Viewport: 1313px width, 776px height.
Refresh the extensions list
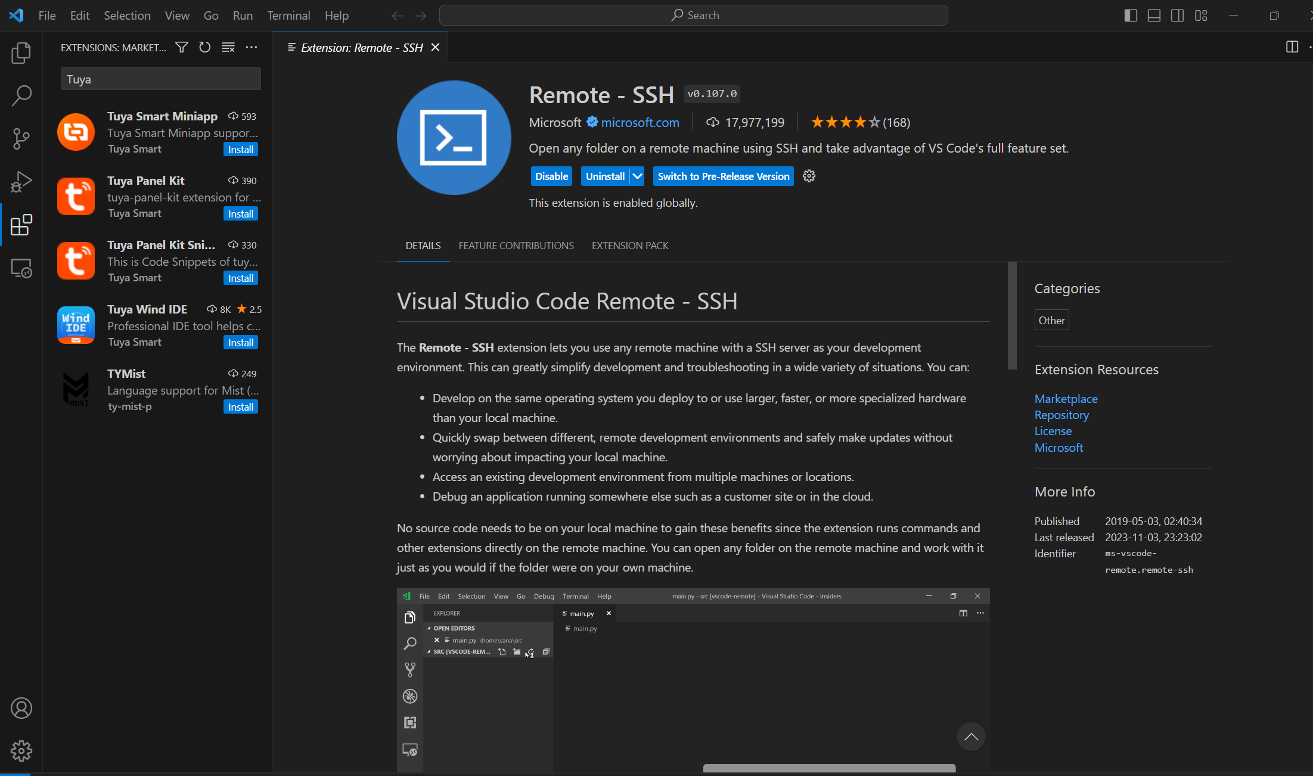pyautogui.click(x=204, y=47)
